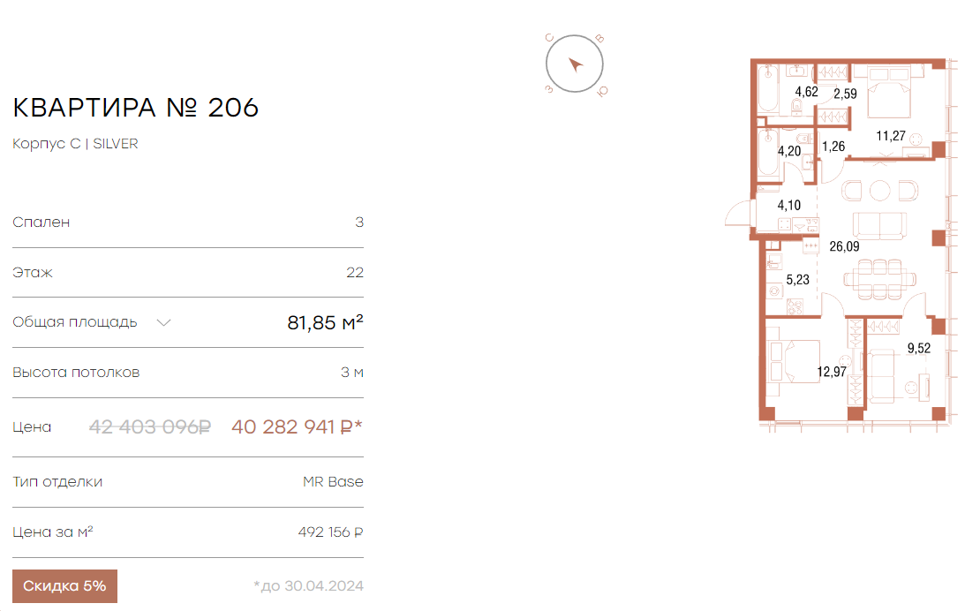Click the stove in the 5,23 kitchen
Image resolution: width=980 pixels, height=611 pixels.
pyautogui.click(x=795, y=307)
